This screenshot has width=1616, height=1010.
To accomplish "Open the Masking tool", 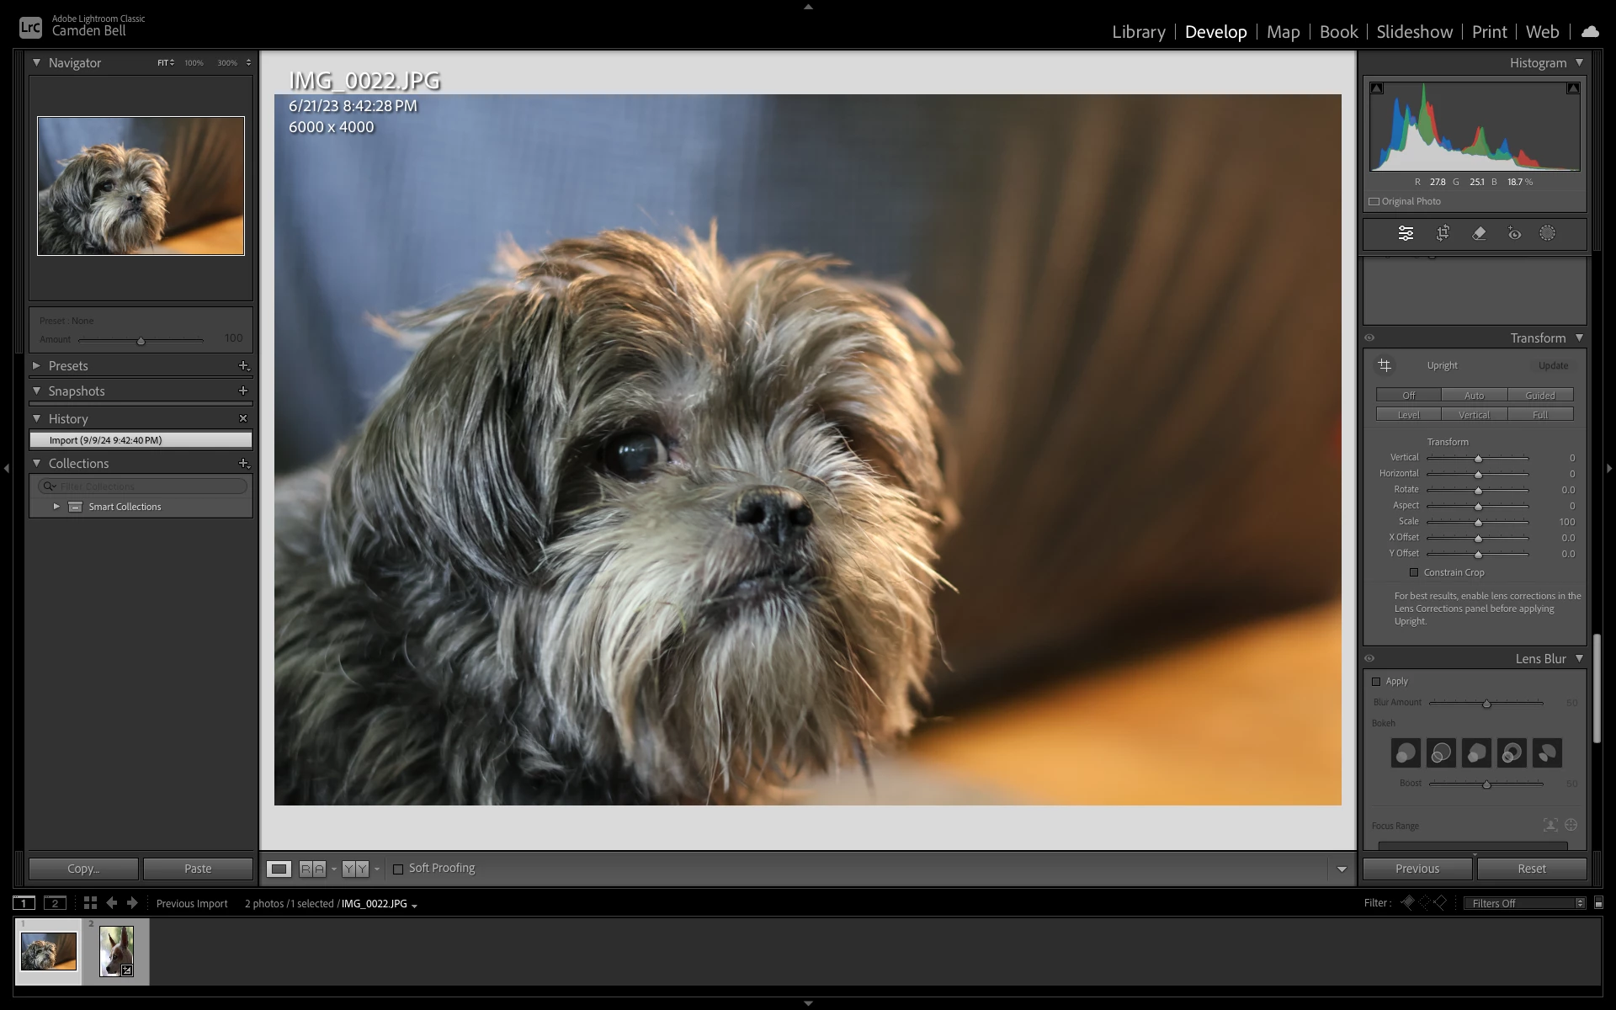I will point(1547,233).
